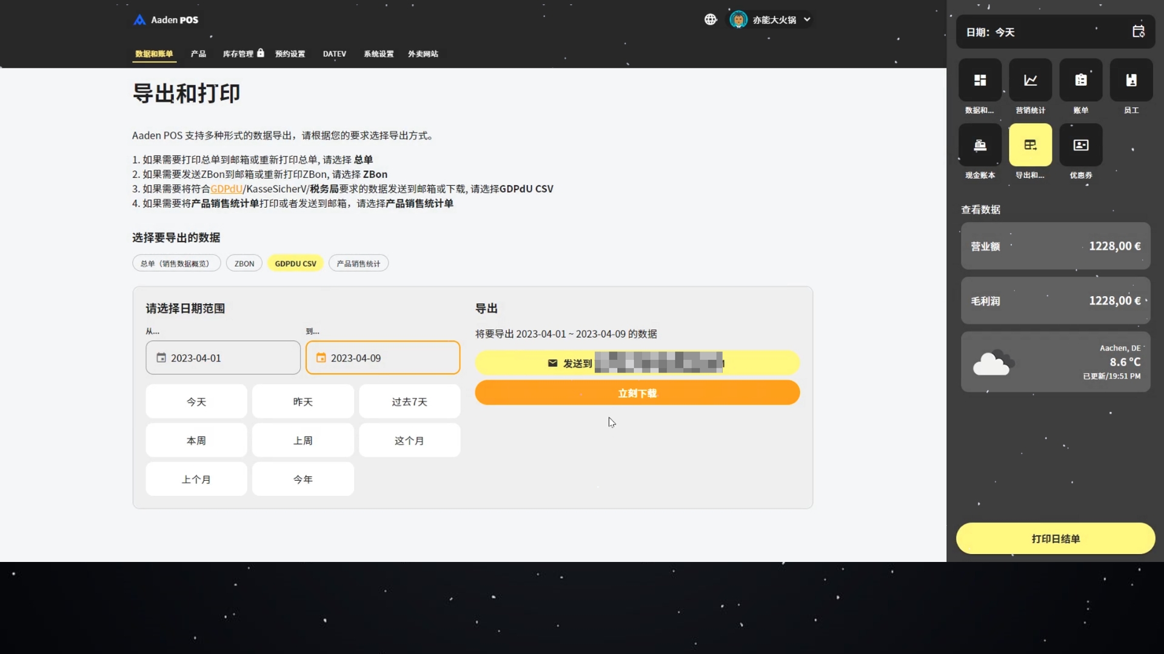Viewport: 1164px width, 654px height.
Task: Click the calendar icon beside 日期: 今天
Action: pos(1138,31)
